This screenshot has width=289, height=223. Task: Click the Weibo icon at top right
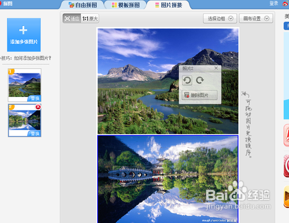tap(286, 3)
